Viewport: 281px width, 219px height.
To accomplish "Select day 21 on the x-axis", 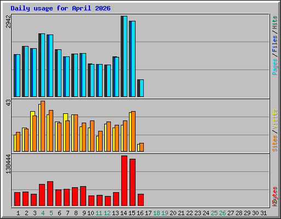I will (x=181, y=213).
